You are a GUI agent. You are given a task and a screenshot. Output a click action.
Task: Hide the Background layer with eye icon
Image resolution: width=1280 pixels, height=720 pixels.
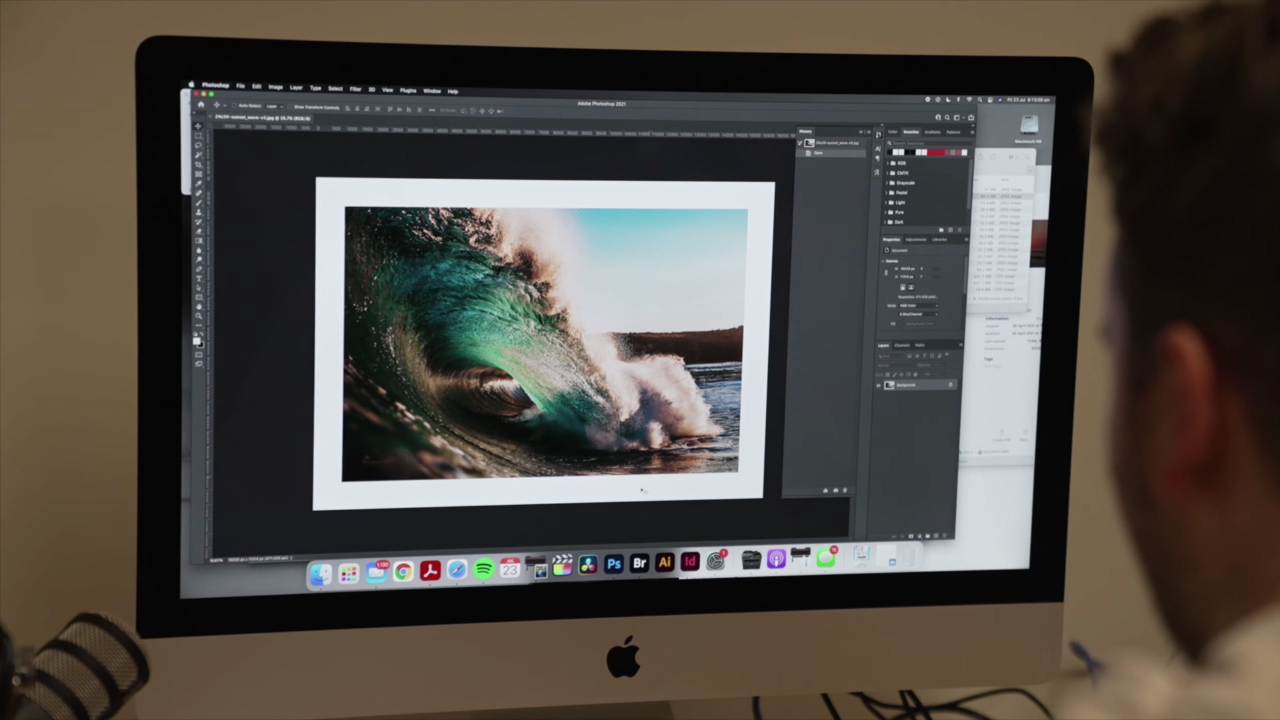[x=878, y=385]
